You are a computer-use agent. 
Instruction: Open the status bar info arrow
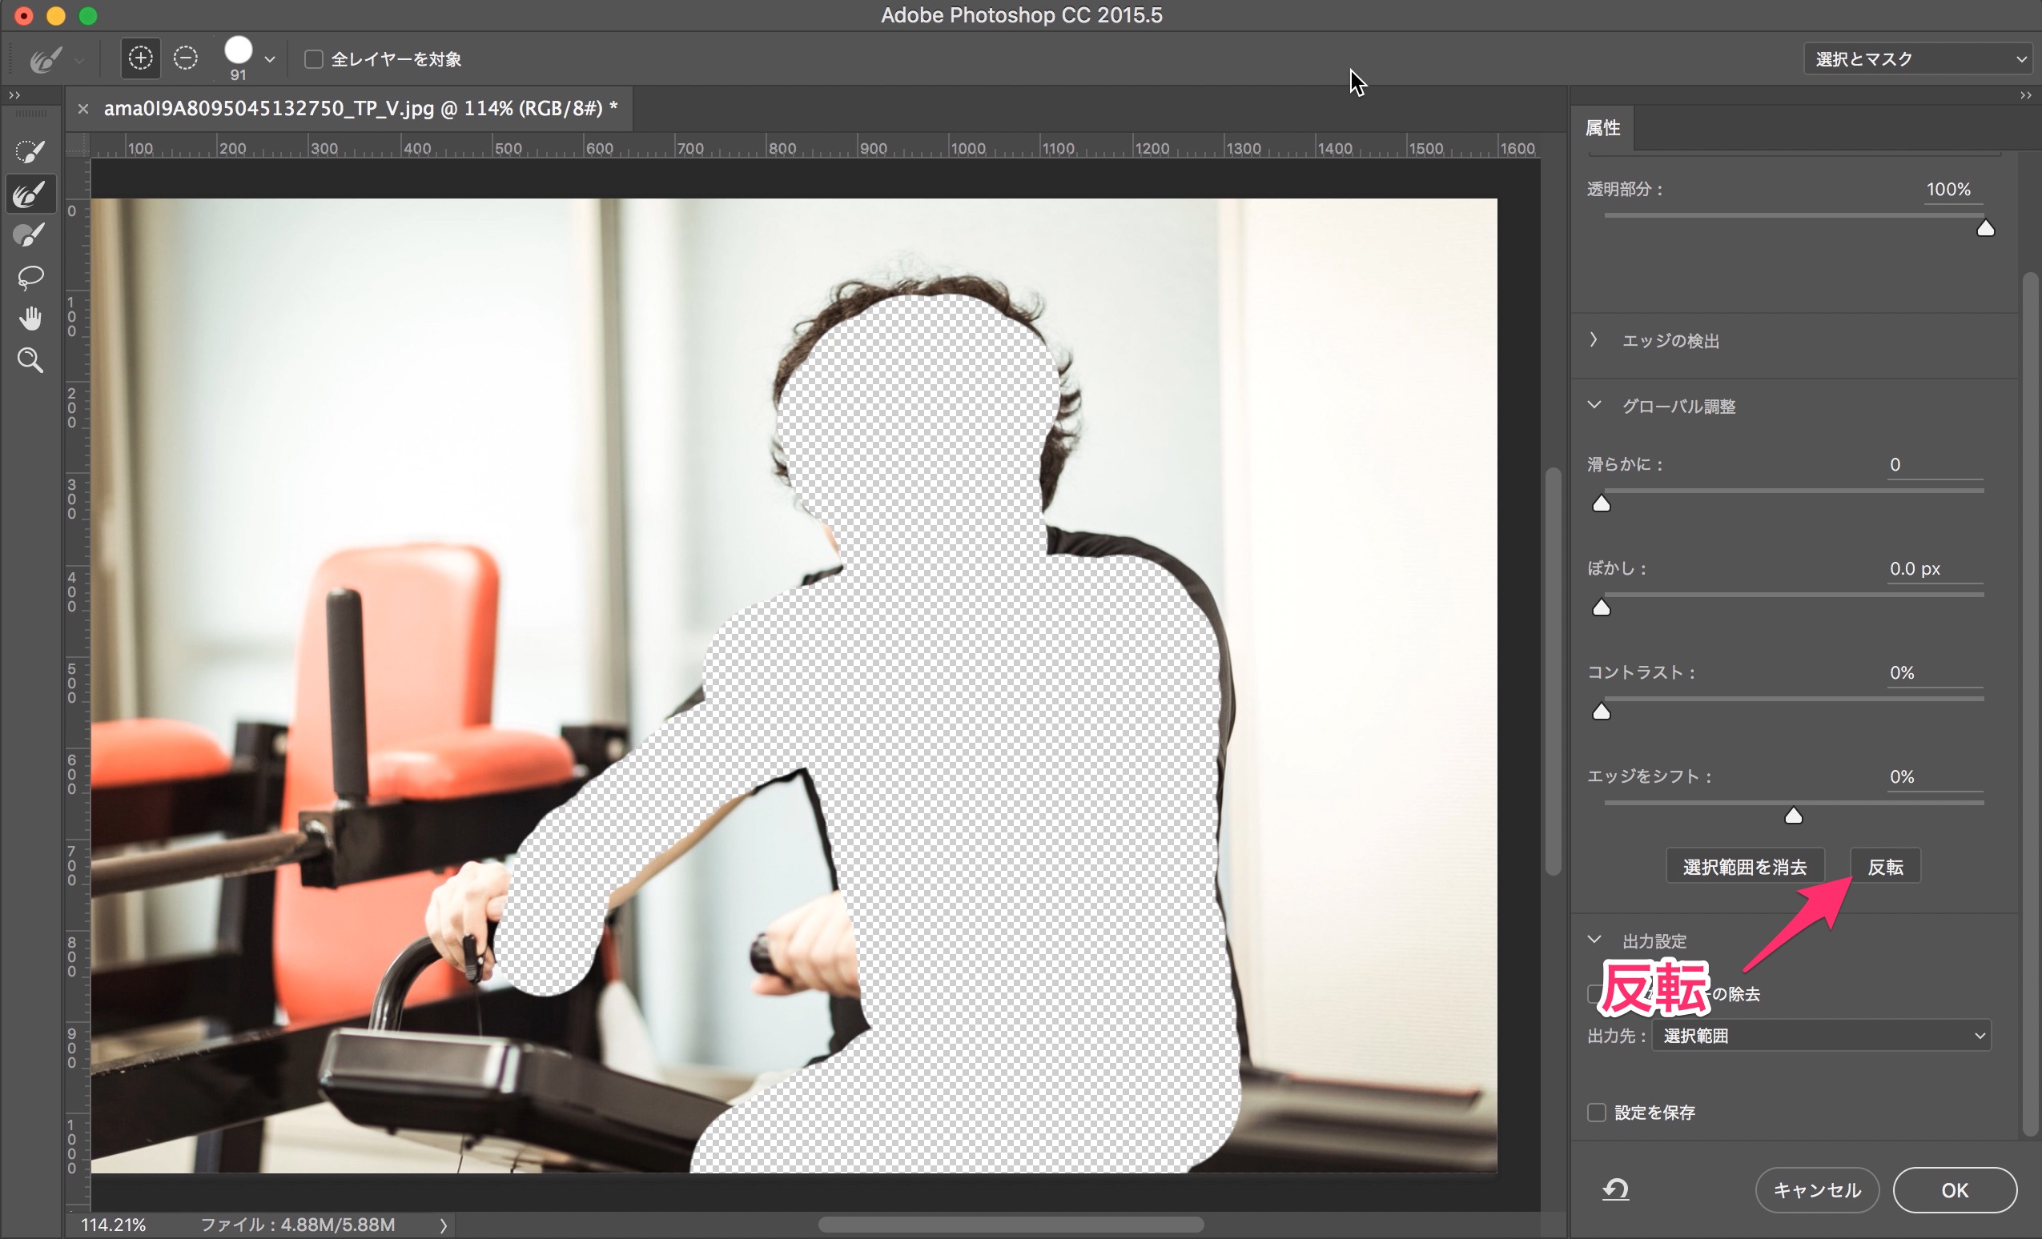[x=444, y=1225]
